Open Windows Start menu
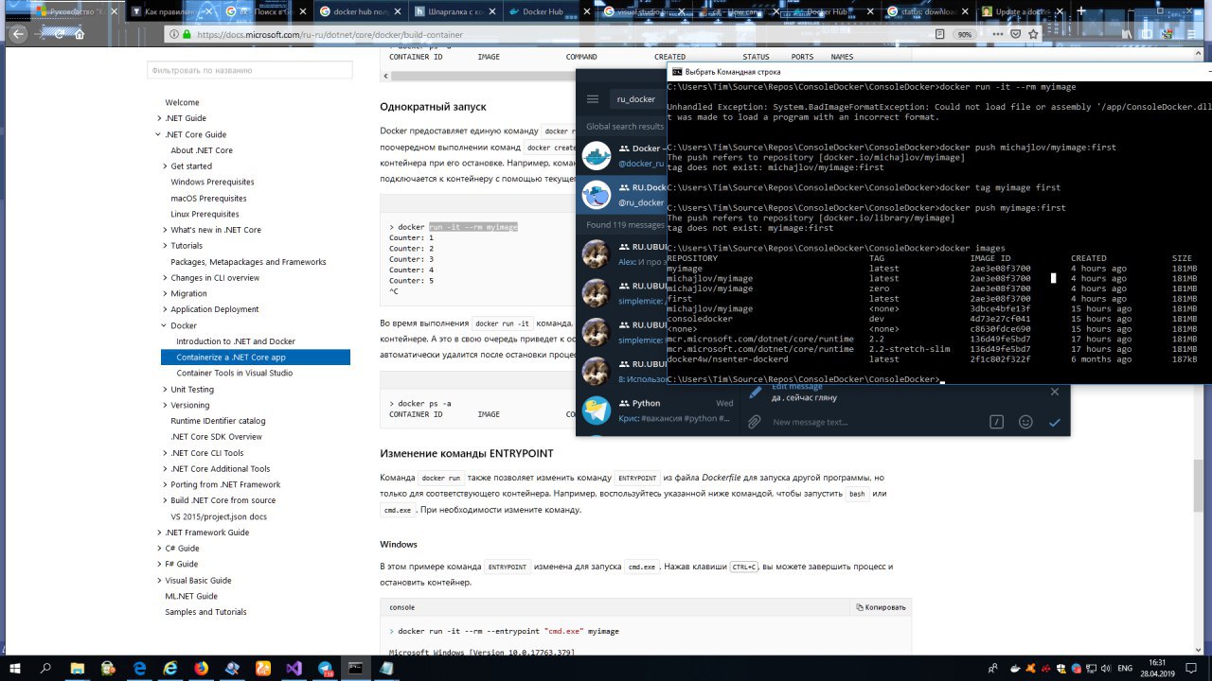Viewport: 1212px width, 681px height. pyautogui.click(x=15, y=668)
